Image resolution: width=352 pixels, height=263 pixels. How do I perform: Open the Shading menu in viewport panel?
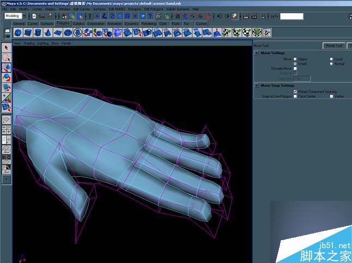tap(29, 43)
